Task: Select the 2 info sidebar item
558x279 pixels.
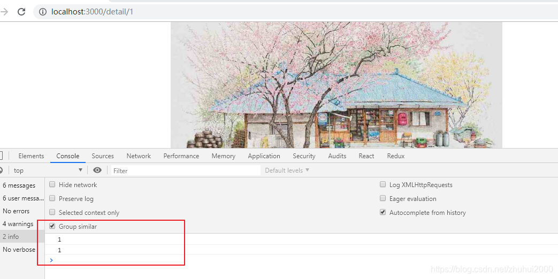Action: click(x=22, y=236)
